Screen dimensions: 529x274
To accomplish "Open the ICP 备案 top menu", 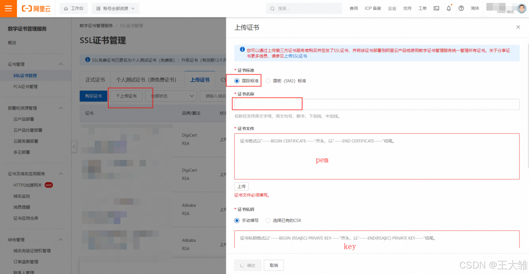I will click(x=373, y=8).
